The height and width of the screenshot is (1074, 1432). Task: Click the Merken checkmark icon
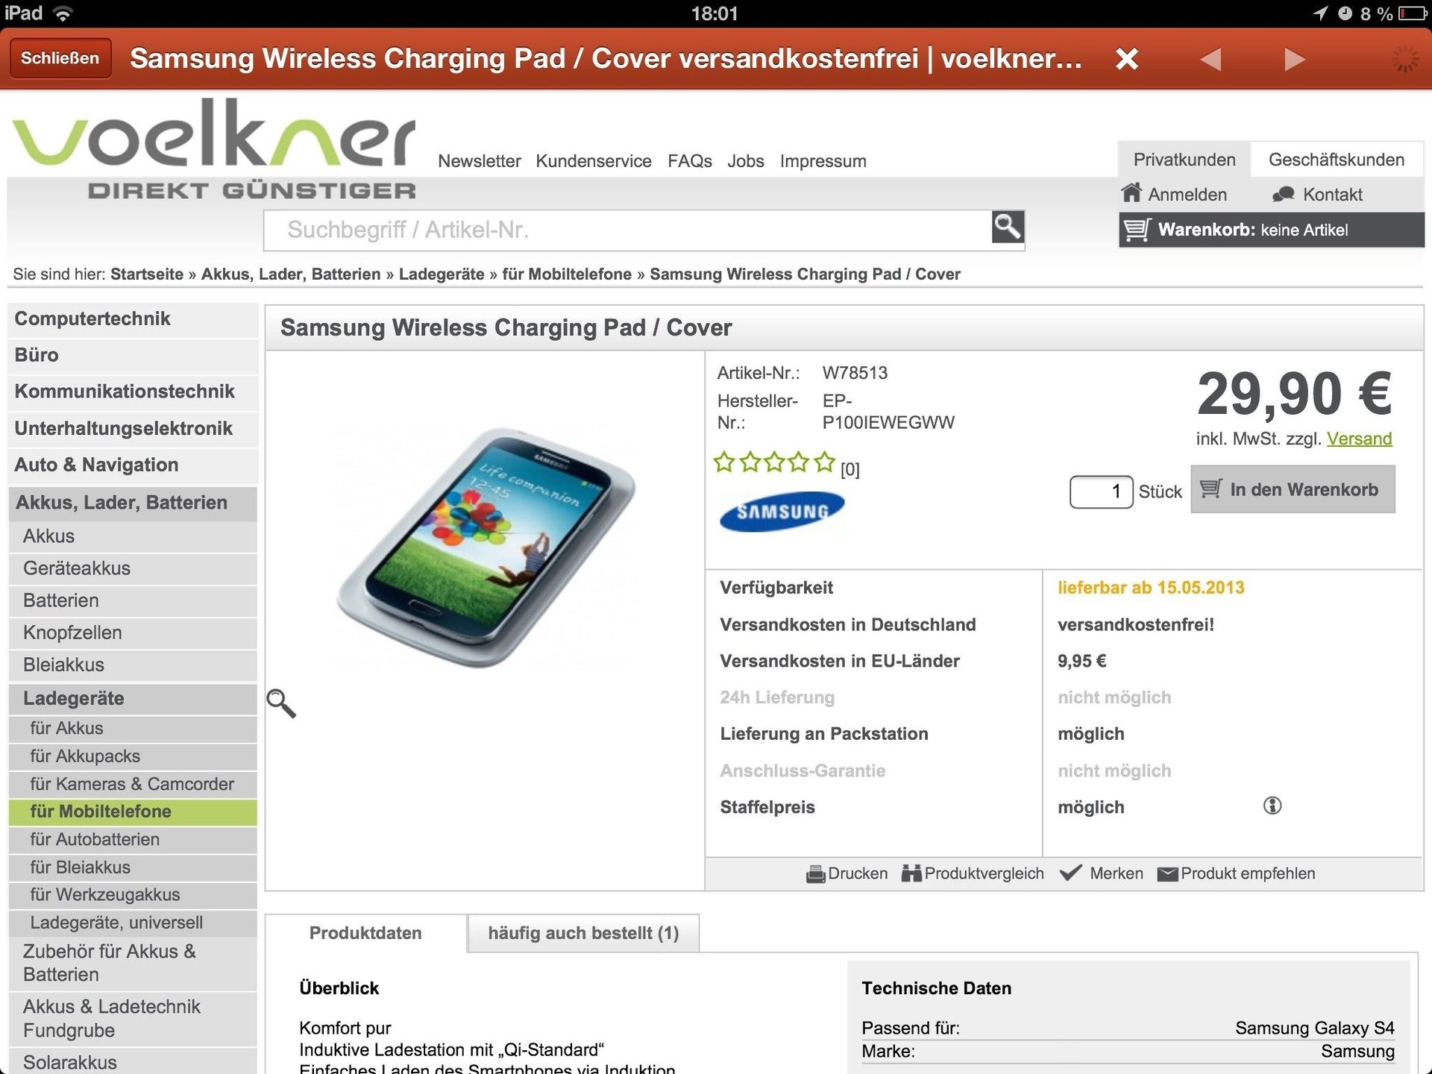pyautogui.click(x=1071, y=873)
